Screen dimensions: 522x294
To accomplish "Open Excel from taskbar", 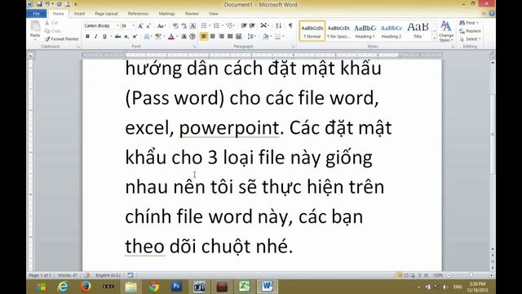I will pos(245,287).
